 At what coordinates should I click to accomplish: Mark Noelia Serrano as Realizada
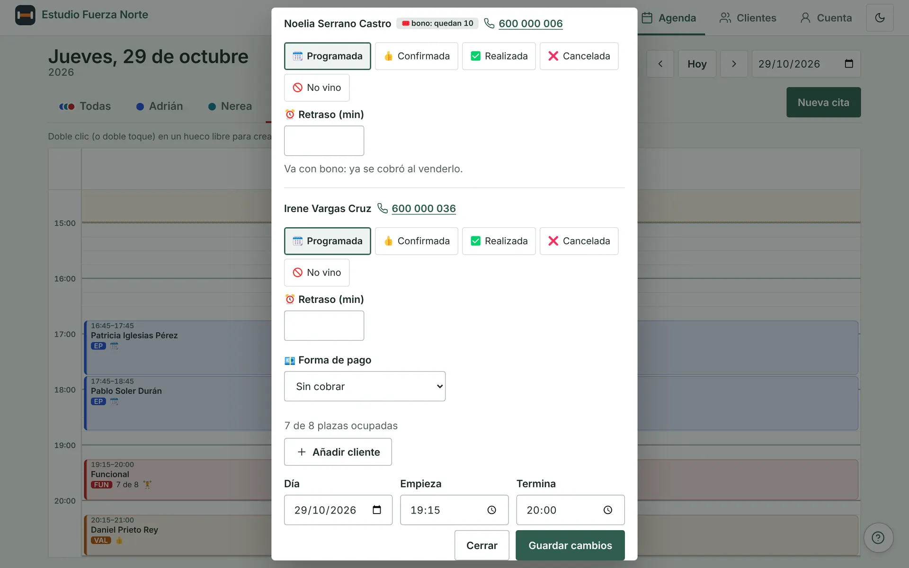pyautogui.click(x=499, y=56)
